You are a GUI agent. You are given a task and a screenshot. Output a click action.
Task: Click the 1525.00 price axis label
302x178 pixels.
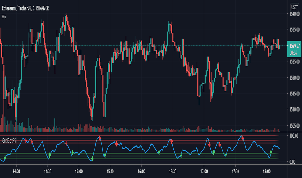coord(295,61)
